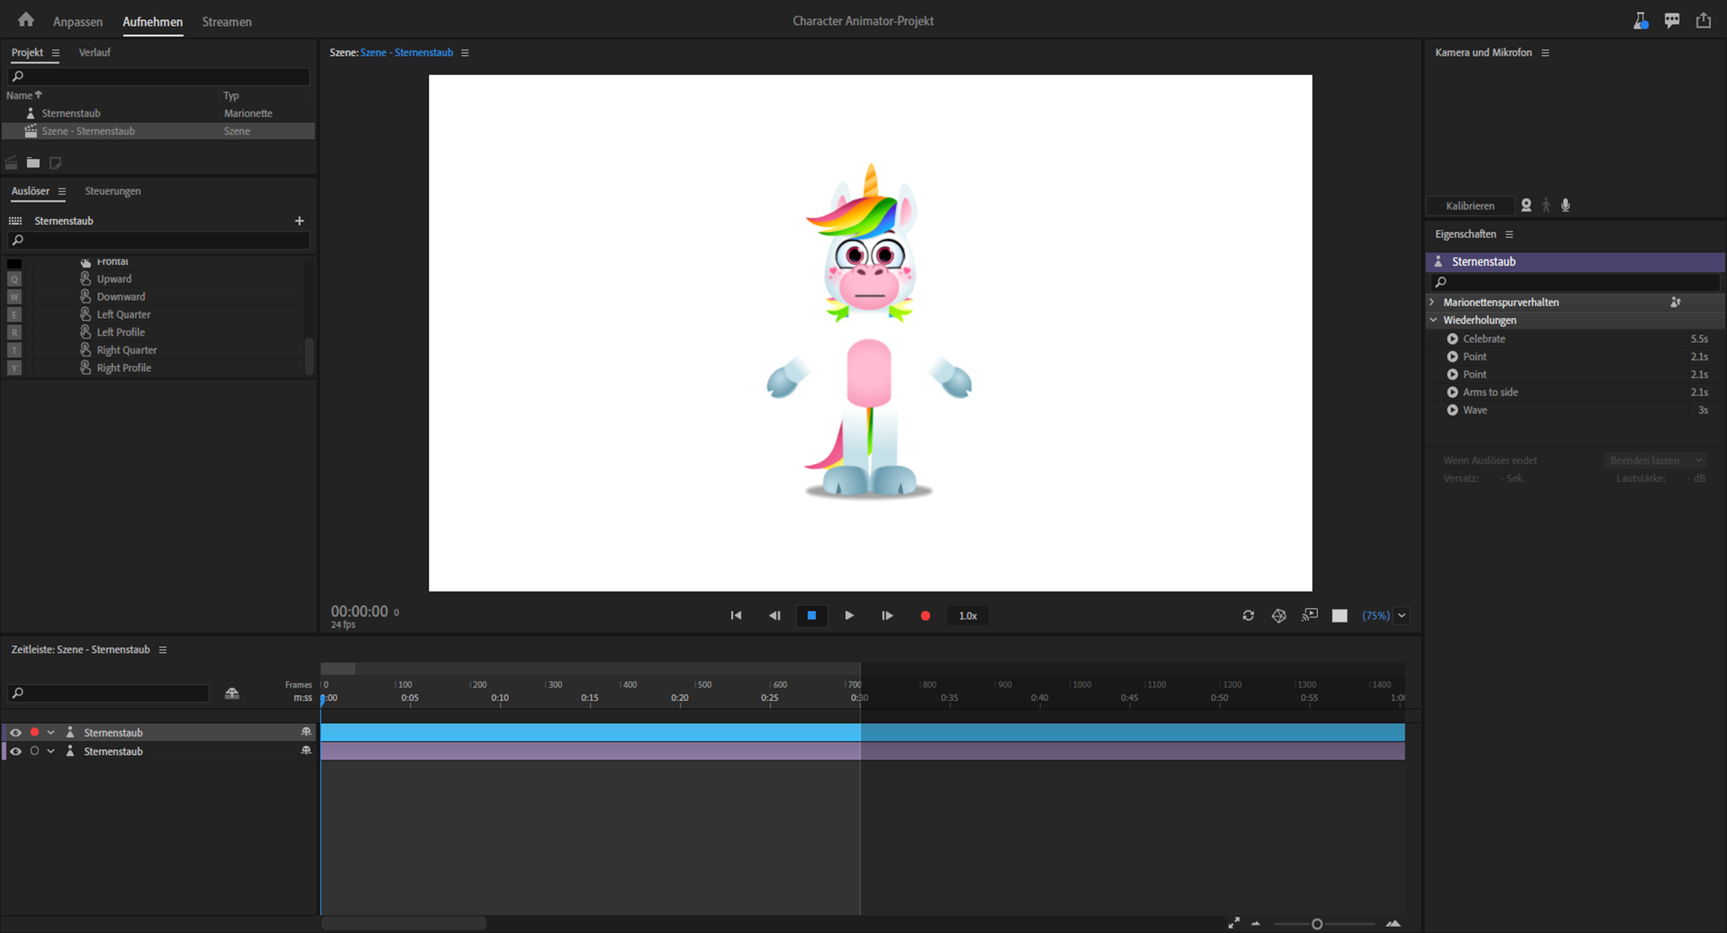
Task: Click the Kalibrieren button
Action: [1469, 206]
